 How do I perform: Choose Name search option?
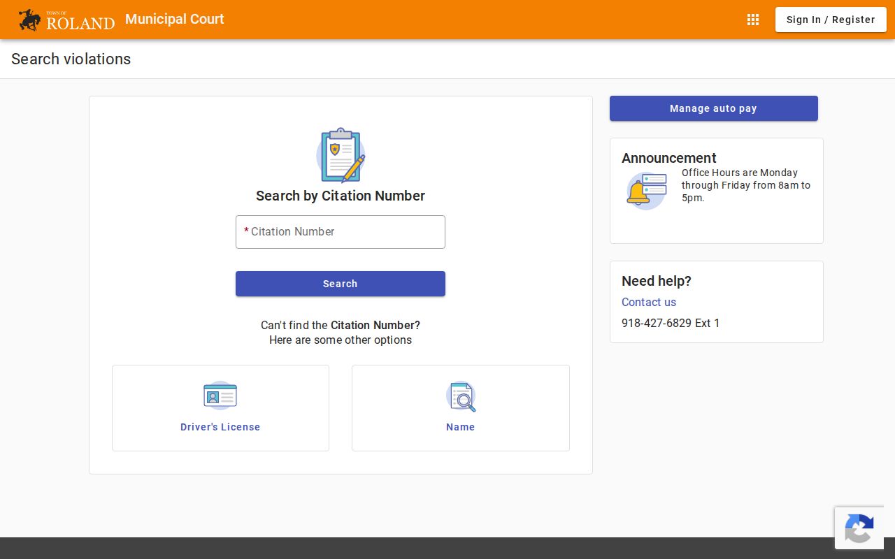[461, 408]
